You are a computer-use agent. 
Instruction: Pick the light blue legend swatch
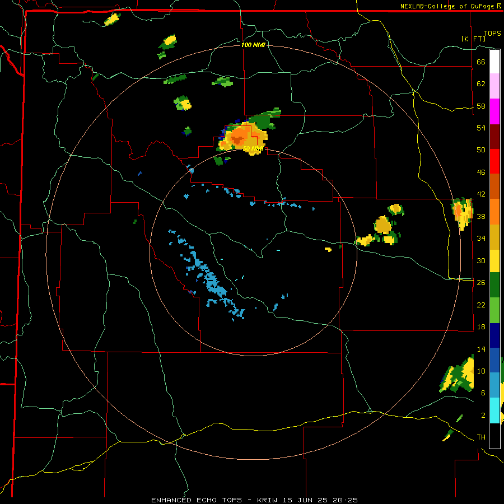coord(494,385)
